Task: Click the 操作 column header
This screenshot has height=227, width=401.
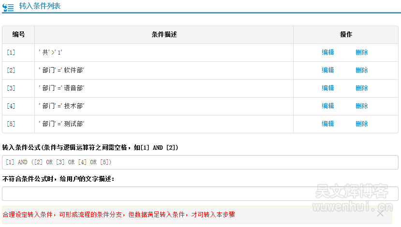Action: (x=346, y=35)
